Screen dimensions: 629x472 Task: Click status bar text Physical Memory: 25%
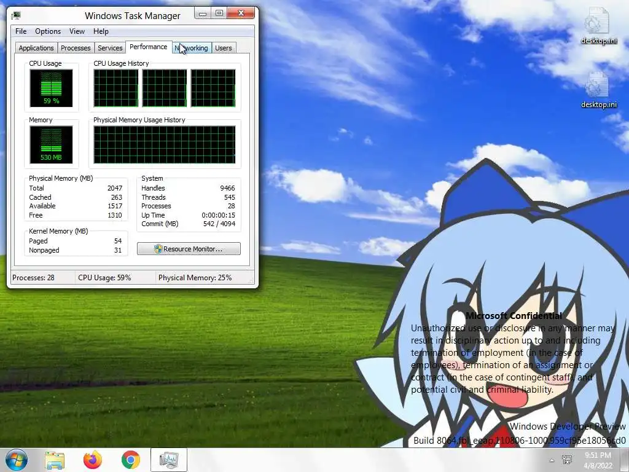pos(195,278)
